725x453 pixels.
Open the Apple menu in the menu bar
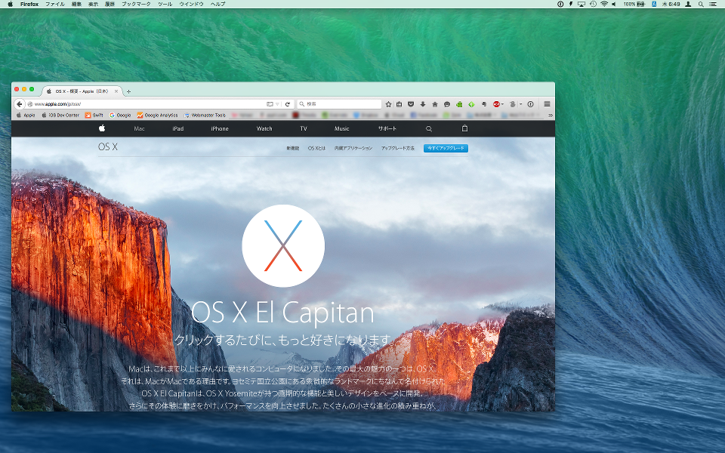[10, 5]
